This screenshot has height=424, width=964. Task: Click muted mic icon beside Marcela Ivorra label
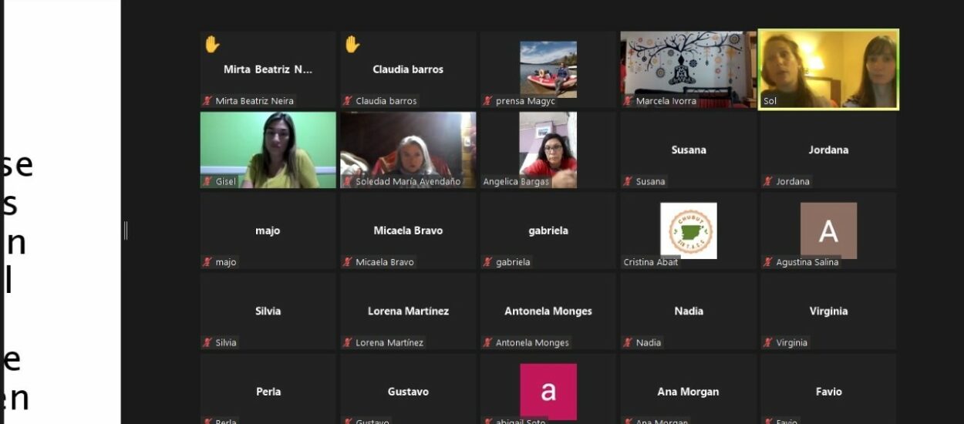click(629, 101)
